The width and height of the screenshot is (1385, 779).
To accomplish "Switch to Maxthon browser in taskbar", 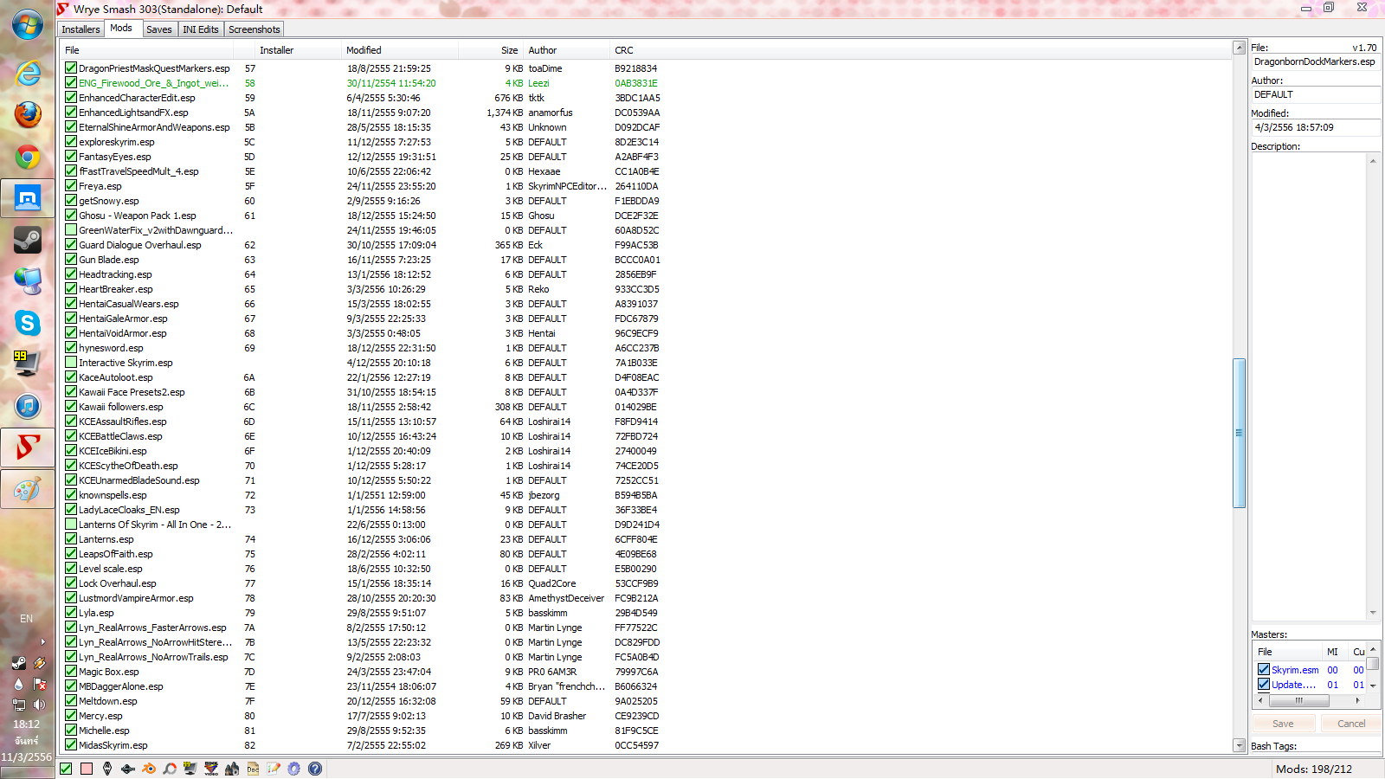I will coord(28,198).
